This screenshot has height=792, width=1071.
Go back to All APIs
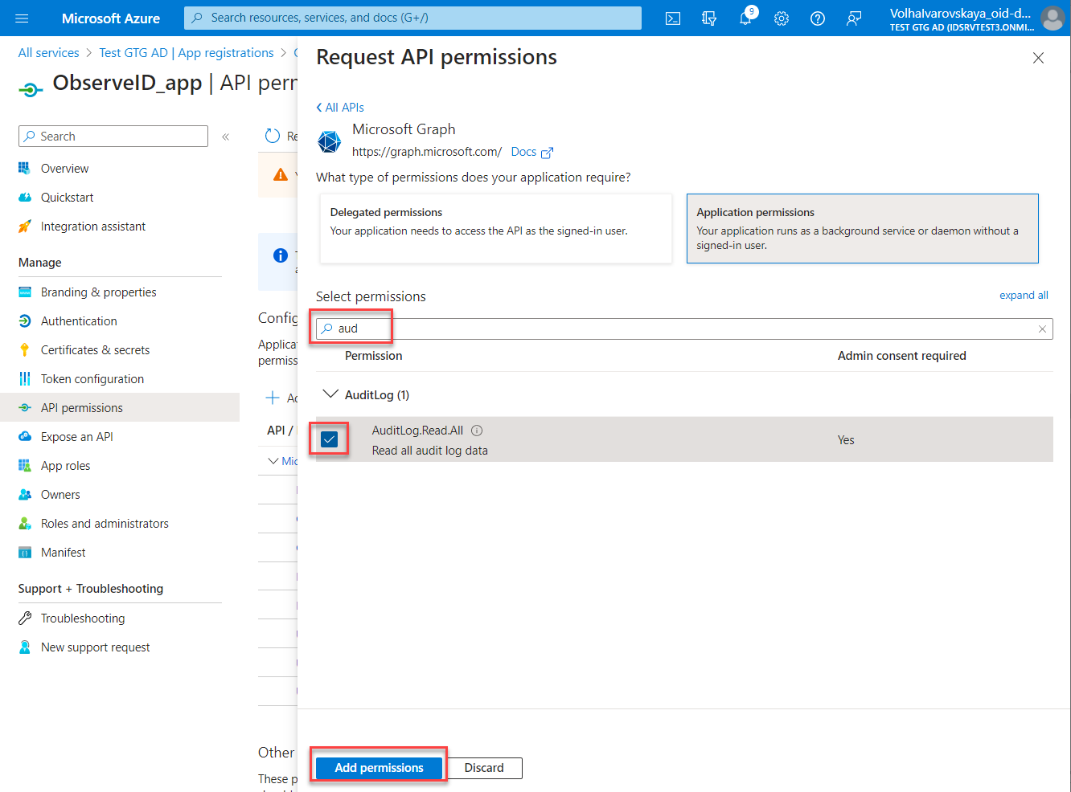coord(340,108)
